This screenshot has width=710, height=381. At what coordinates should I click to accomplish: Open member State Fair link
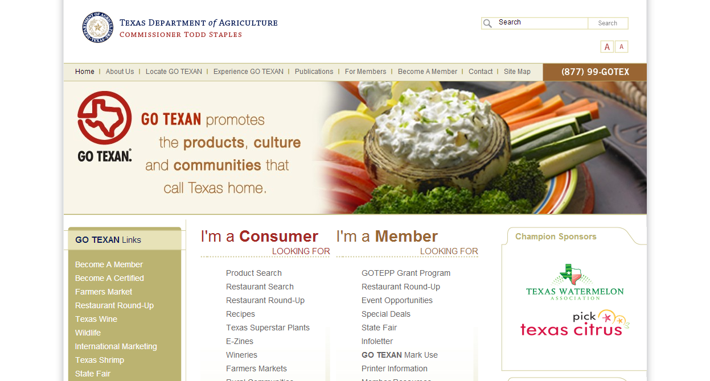click(379, 328)
